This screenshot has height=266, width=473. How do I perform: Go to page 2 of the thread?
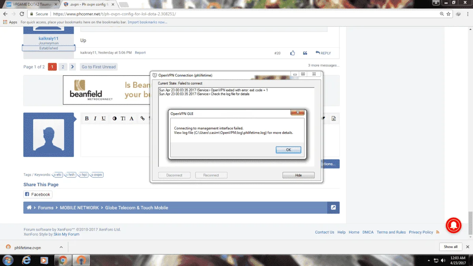[x=63, y=67]
